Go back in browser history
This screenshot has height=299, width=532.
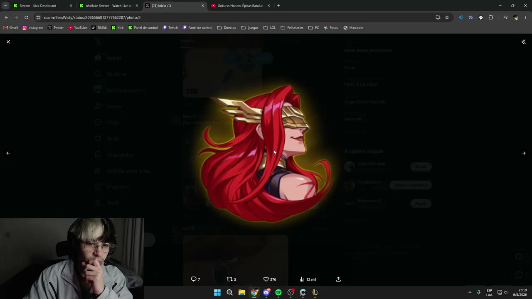click(6, 17)
